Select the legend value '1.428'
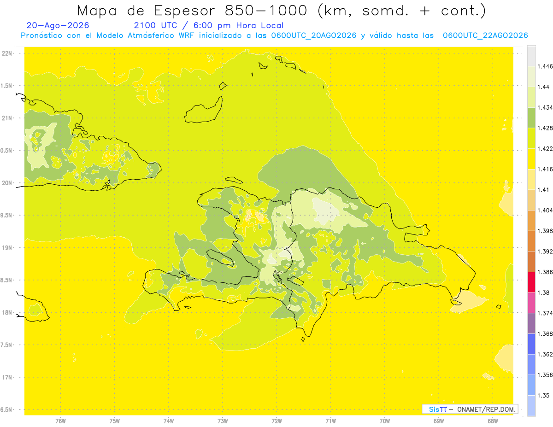Viewport: 553px width, 427px height. (x=545, y=128)
